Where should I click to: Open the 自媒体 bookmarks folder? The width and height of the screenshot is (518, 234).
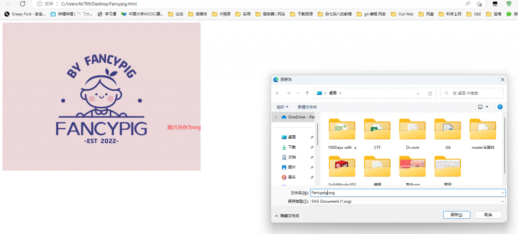[x=198, y=14]
